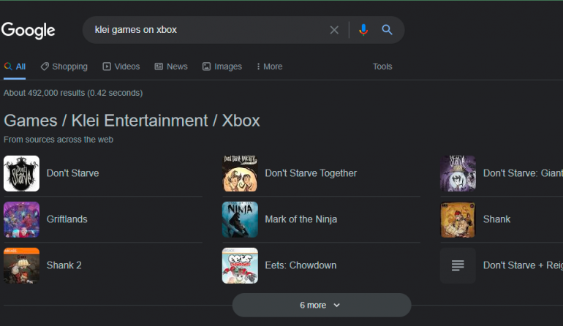Viewport: 563px width, 326px height.
Task: Open the More search categories menu
Action: pos(270,67)
